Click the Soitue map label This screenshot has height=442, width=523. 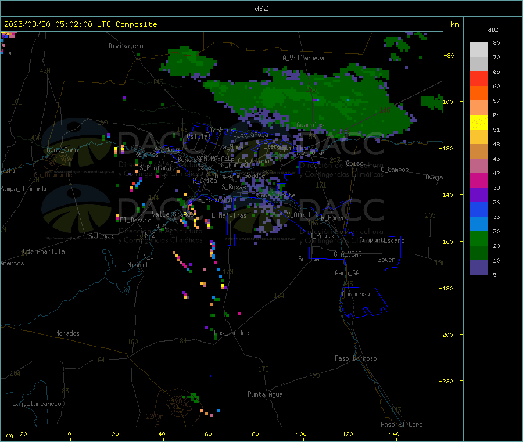click(x=309, y=259)
